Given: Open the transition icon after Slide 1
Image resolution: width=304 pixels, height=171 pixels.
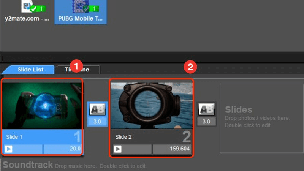Looking at the screenshot, I should pos(97,110).
